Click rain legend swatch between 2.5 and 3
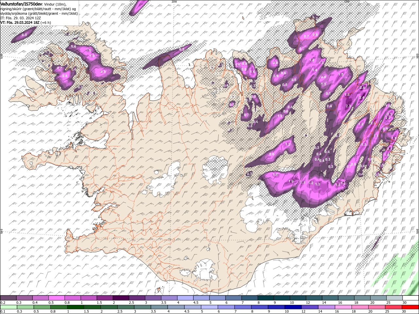This screenshot has width=419, height=314. tap(125, 307)
